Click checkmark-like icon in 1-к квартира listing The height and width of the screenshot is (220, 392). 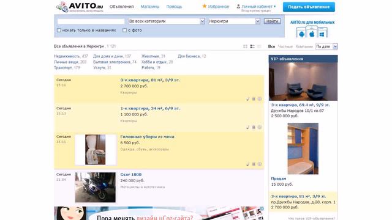point(247,127)
